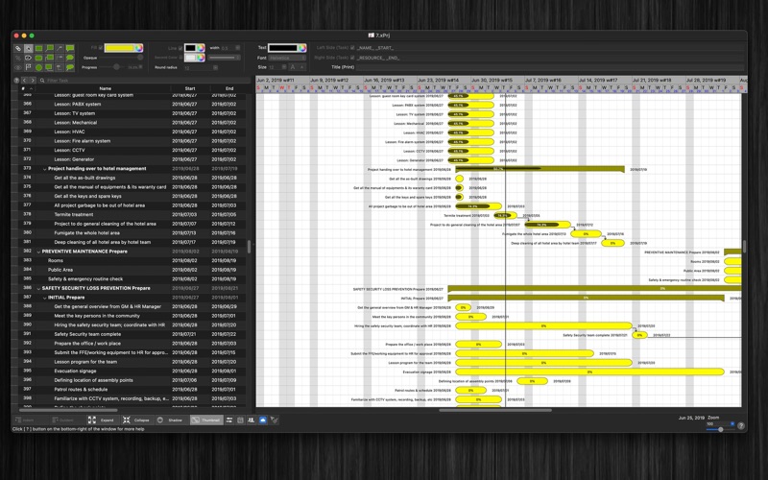Select the line connector tool
Viewport: 768px width, 480px height.
tap(60, 48)
